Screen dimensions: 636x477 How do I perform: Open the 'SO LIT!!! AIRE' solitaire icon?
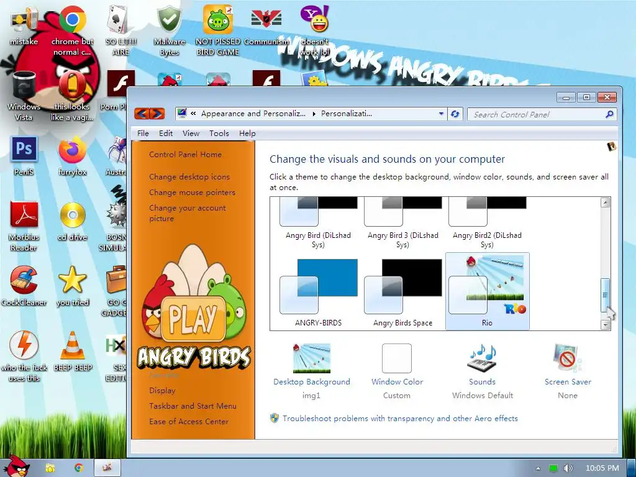pos(120,30)
